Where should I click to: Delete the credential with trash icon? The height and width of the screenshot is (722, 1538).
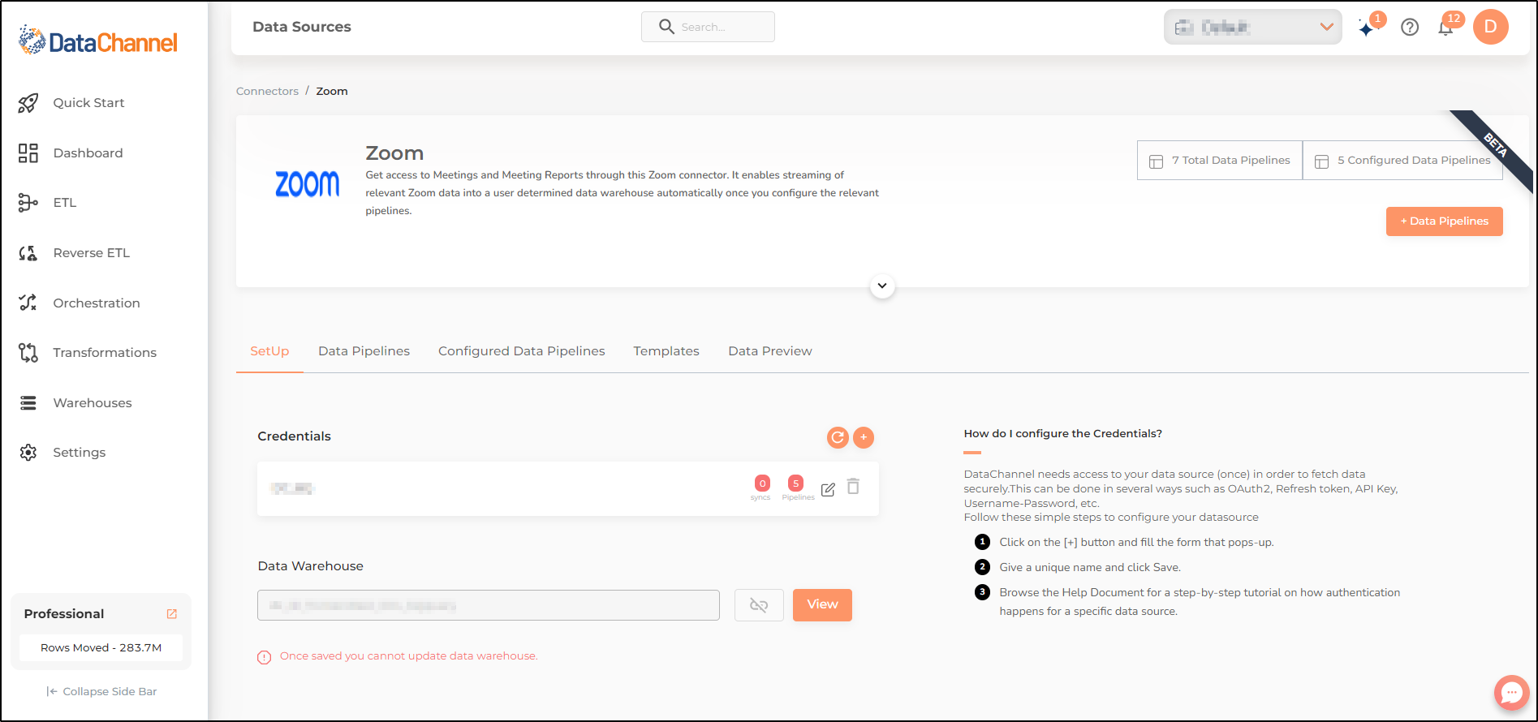pos(853,487)
